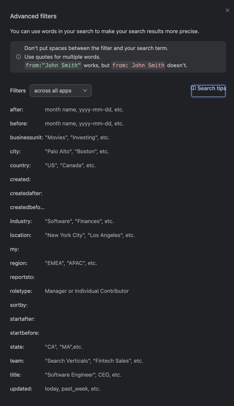Choose the reportsto: filter
The height and width of the screenshot is (406, 234).
22,277
